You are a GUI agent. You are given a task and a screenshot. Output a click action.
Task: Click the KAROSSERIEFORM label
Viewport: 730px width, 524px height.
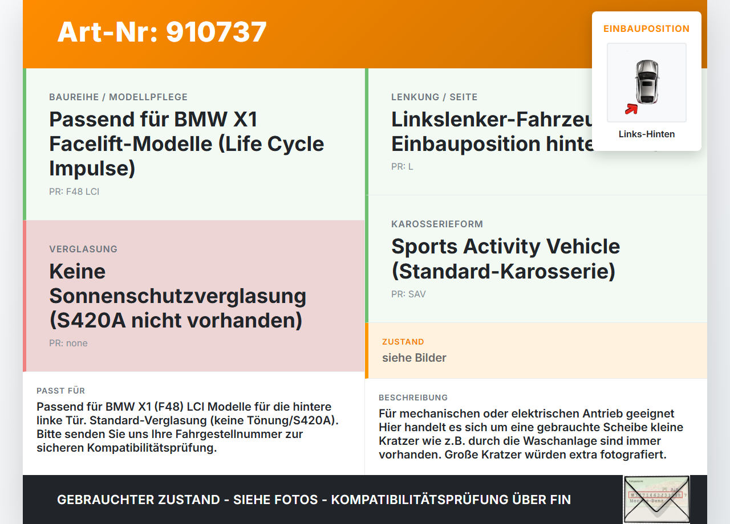point(437,224)
